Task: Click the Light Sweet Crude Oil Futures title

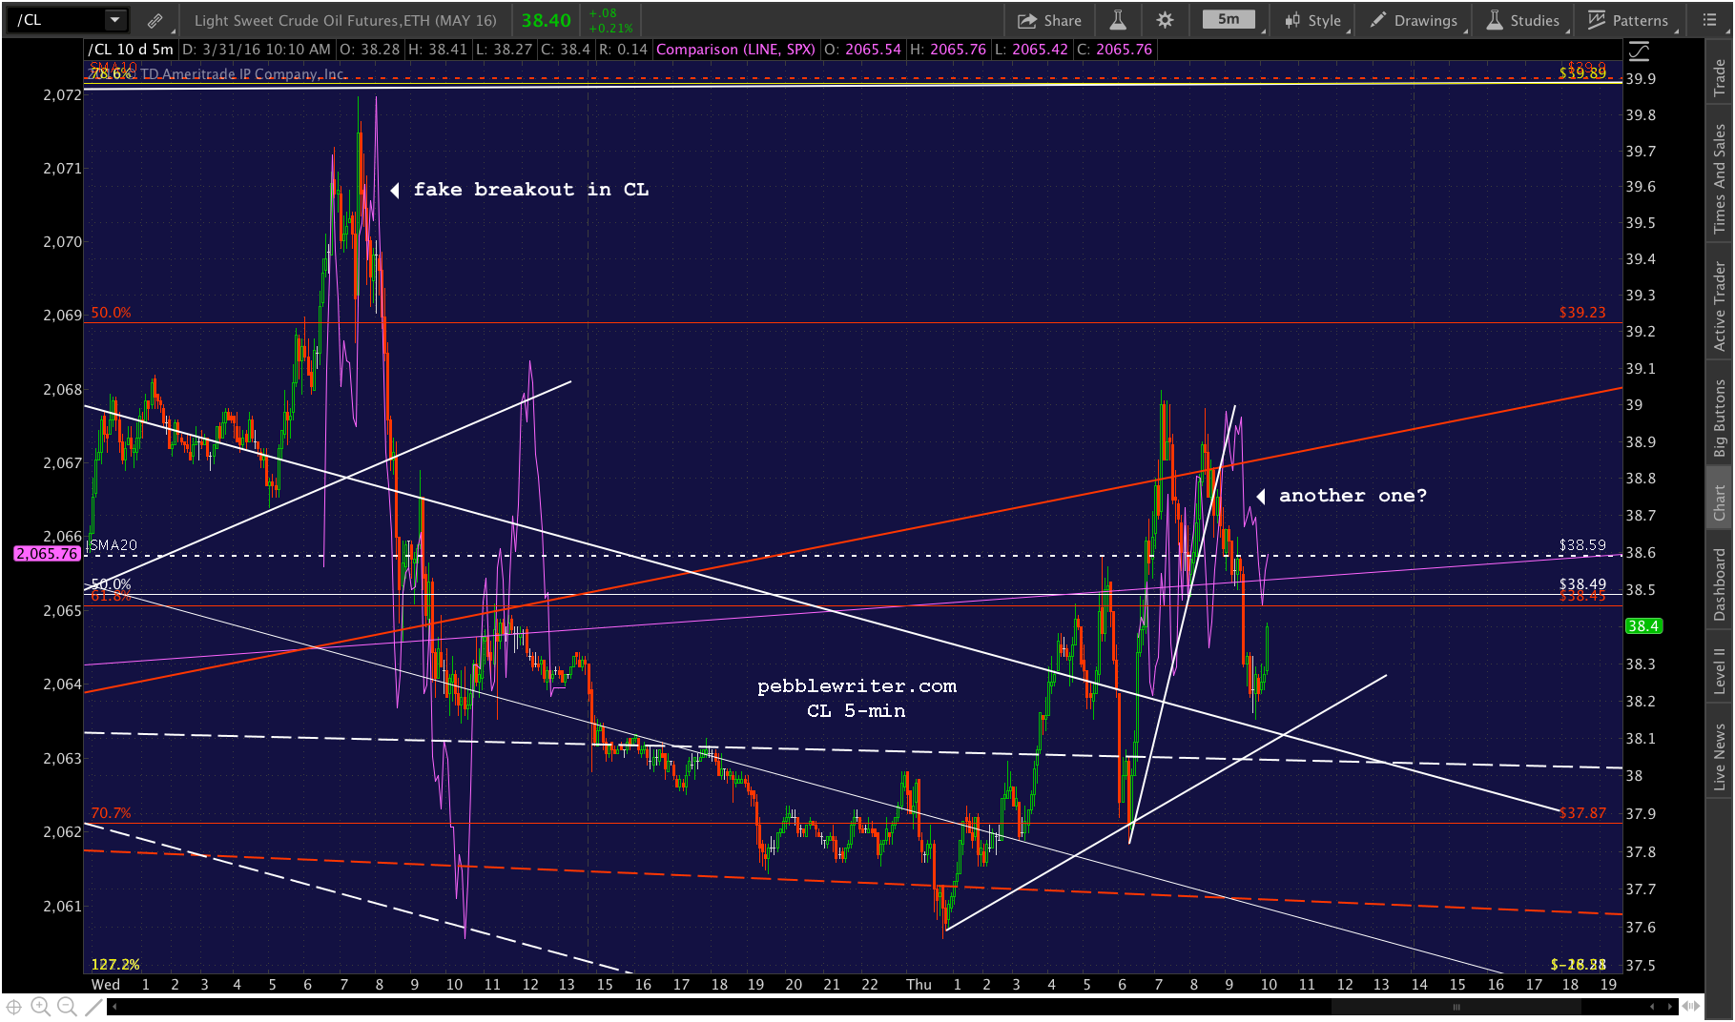Action: [345, 20]
